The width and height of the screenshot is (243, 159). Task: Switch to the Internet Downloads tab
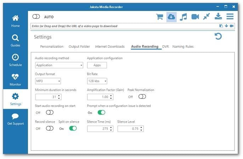(x=110, y=47)
